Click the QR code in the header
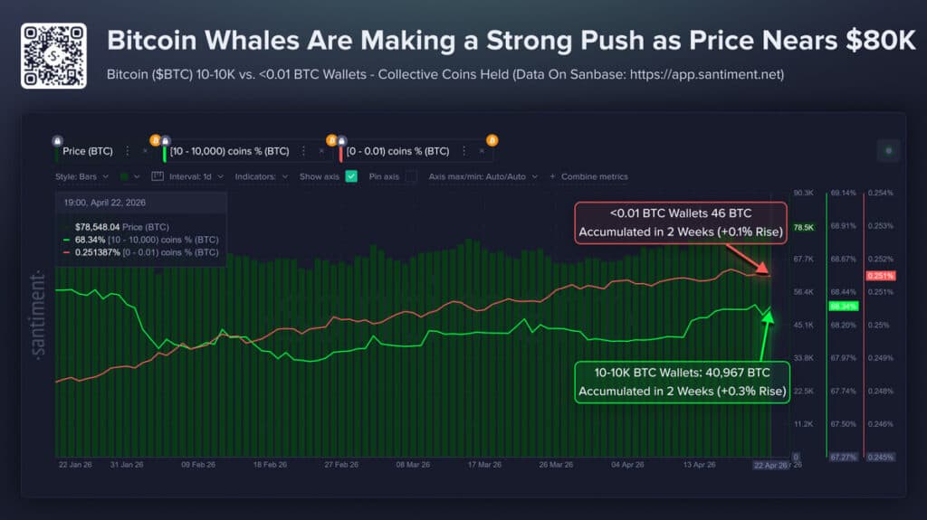927x520 pixels. (53, 56)
